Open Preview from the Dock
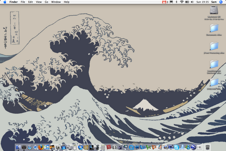226x151 pixels. (166, 147)
